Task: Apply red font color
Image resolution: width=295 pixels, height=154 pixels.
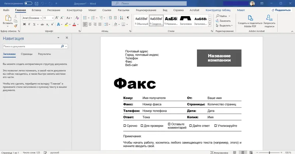Action: [74, 24]
